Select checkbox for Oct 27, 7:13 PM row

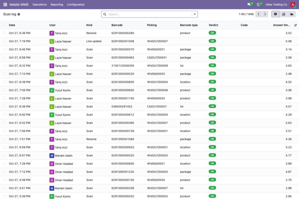coord(5,74)
